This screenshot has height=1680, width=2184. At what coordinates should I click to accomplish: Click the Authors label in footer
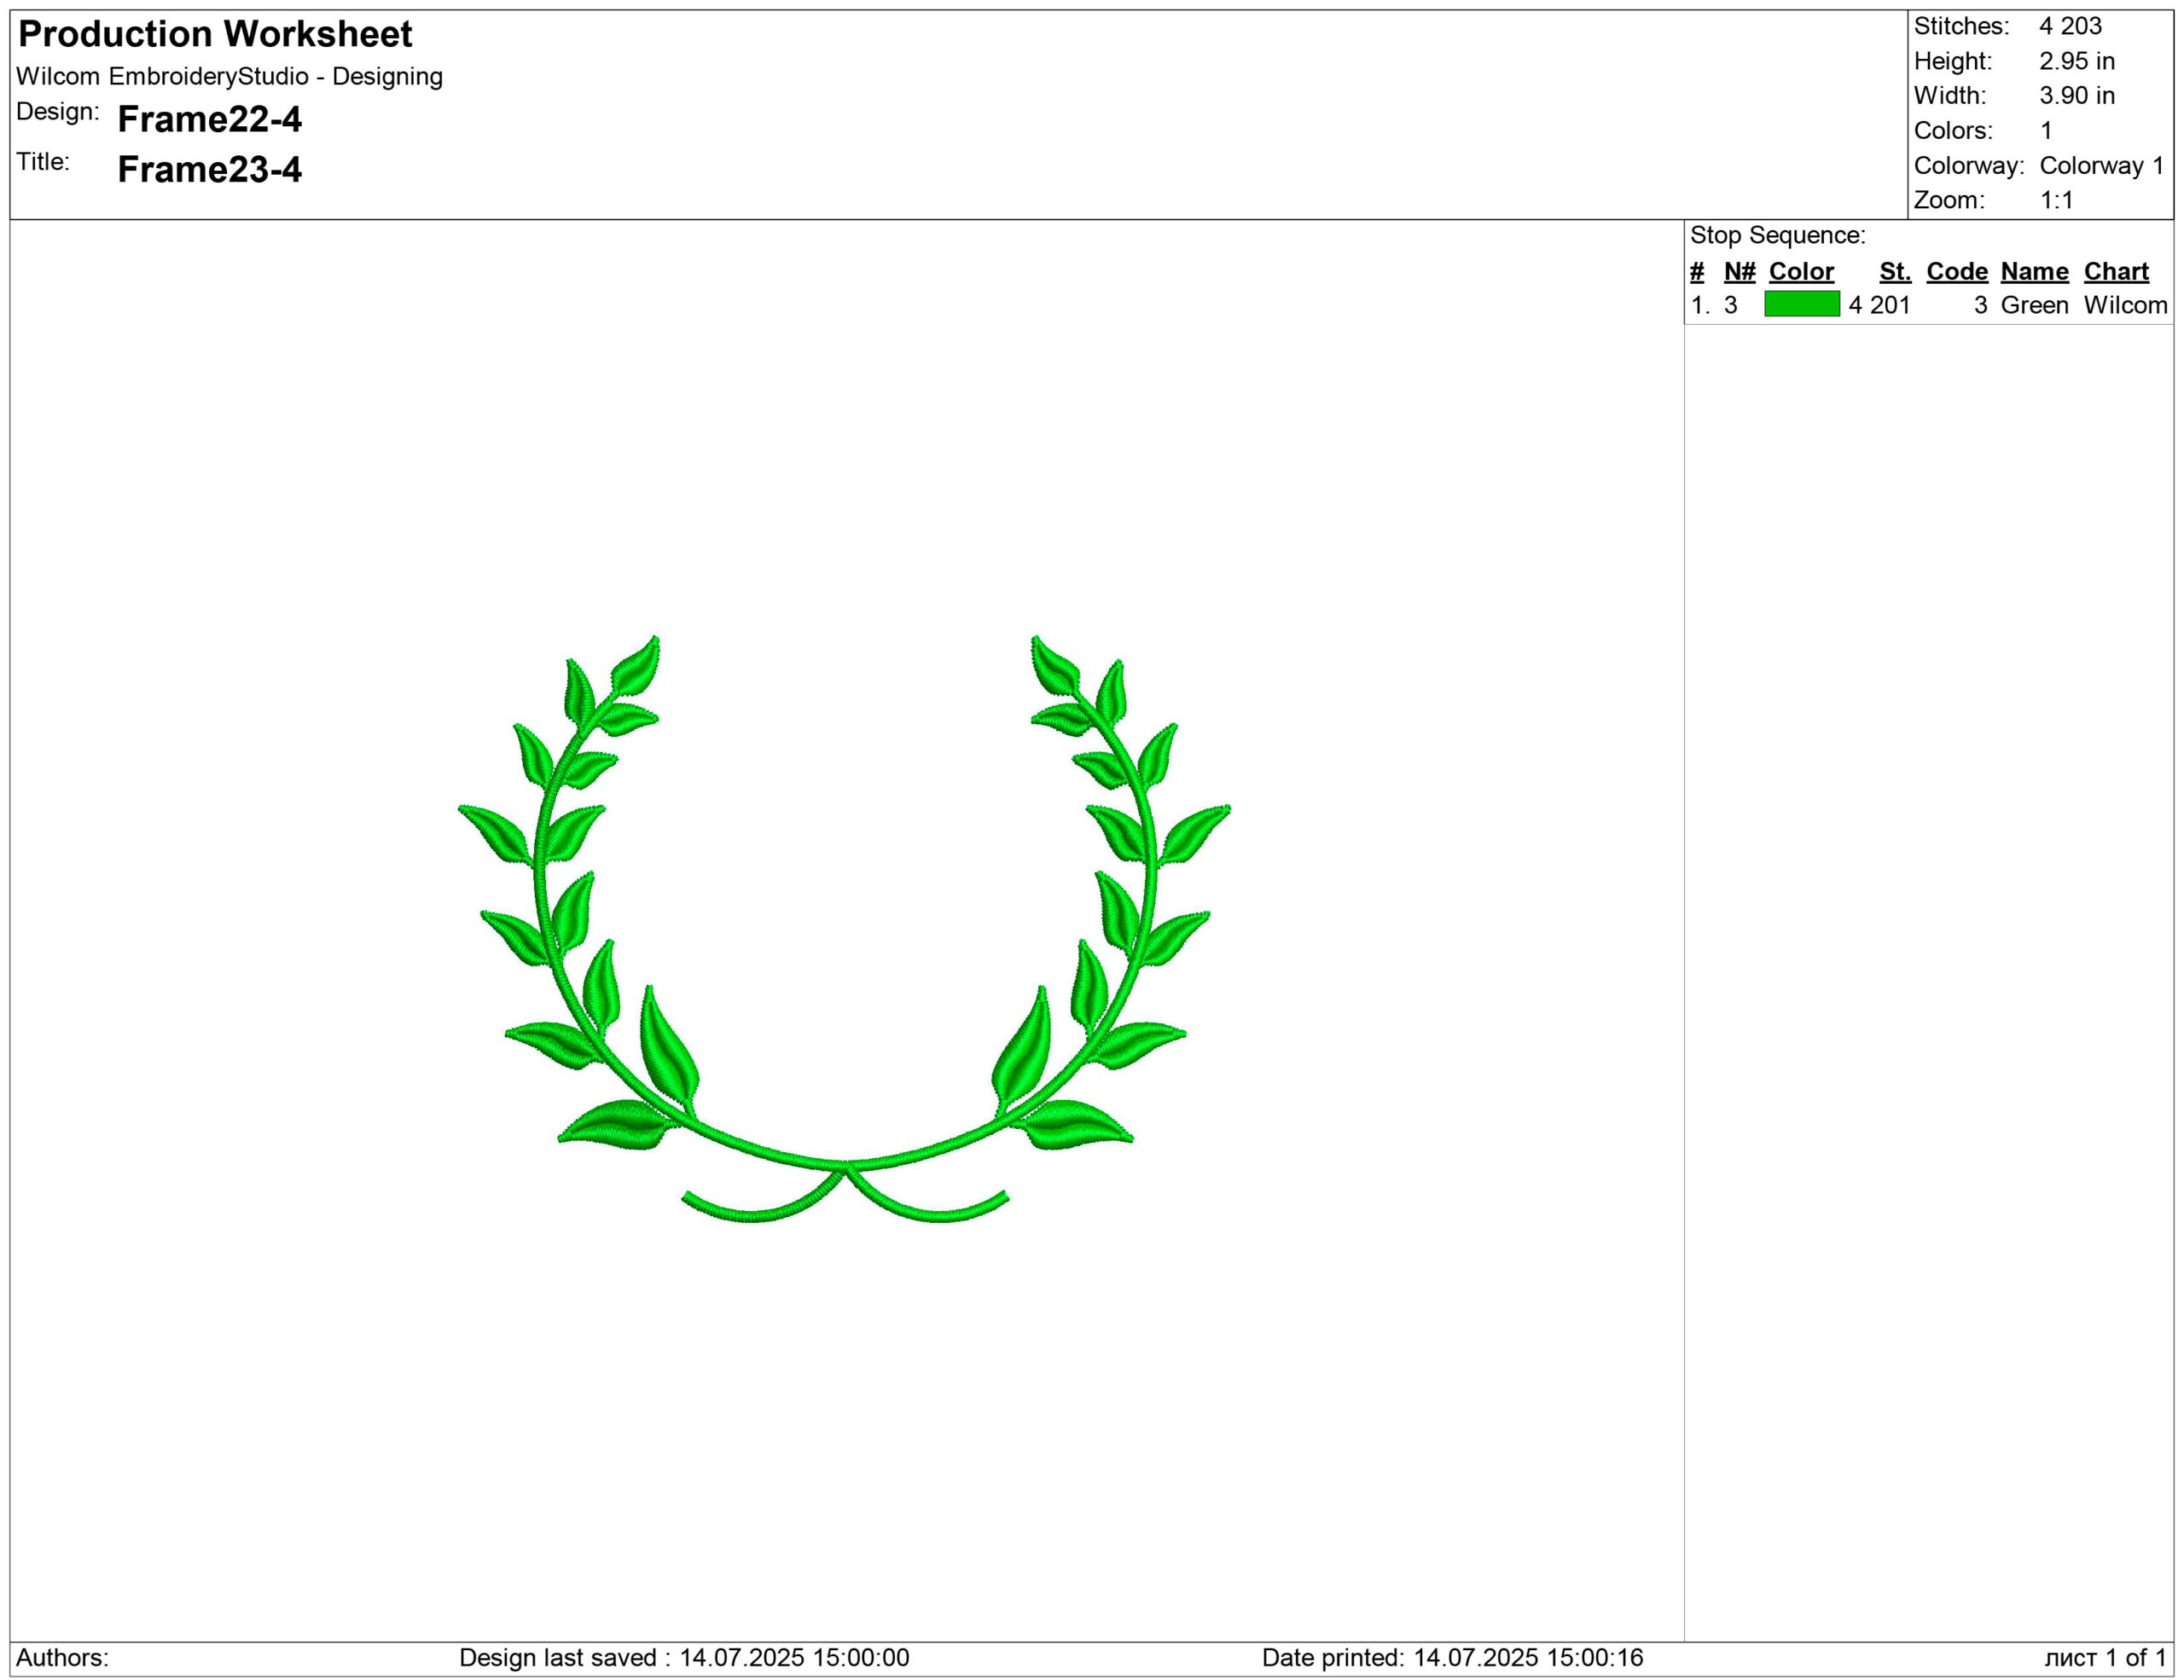pos(62,1657)
